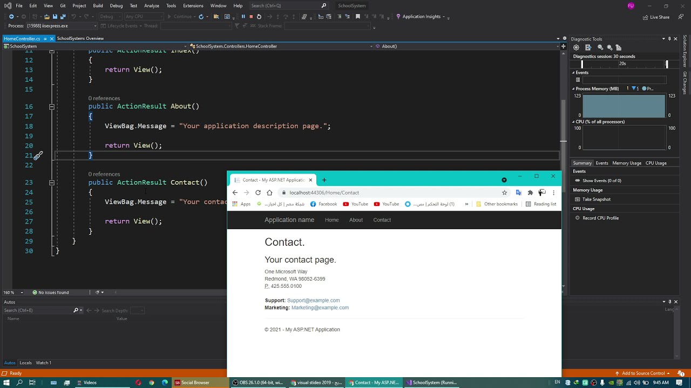Pause events track in Diagnostic Tools
This screenshot has height=388, width=691.
pos(578,80)
